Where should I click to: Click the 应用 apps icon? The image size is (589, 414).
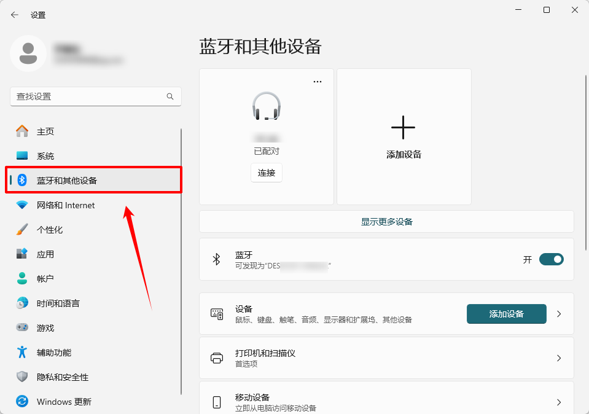pyautogui.click(x=22, y=254)
